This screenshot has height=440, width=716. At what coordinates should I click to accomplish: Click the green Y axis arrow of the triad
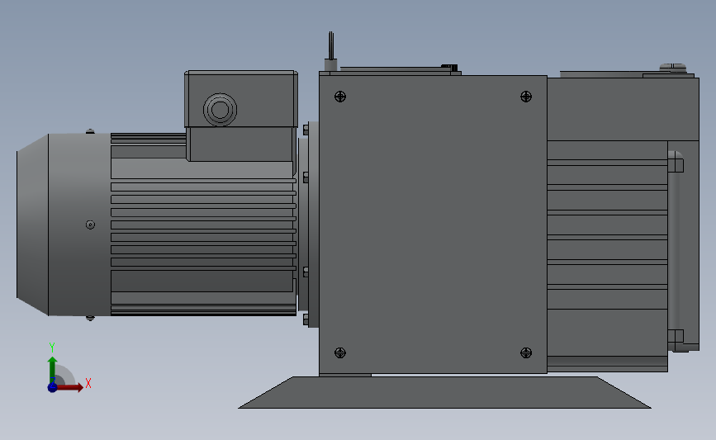(53, 371)
